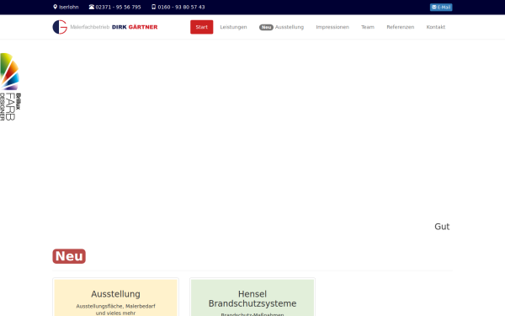Open the Leistungen menu item
Screen dimensions: 505x316
coord(233,27)
